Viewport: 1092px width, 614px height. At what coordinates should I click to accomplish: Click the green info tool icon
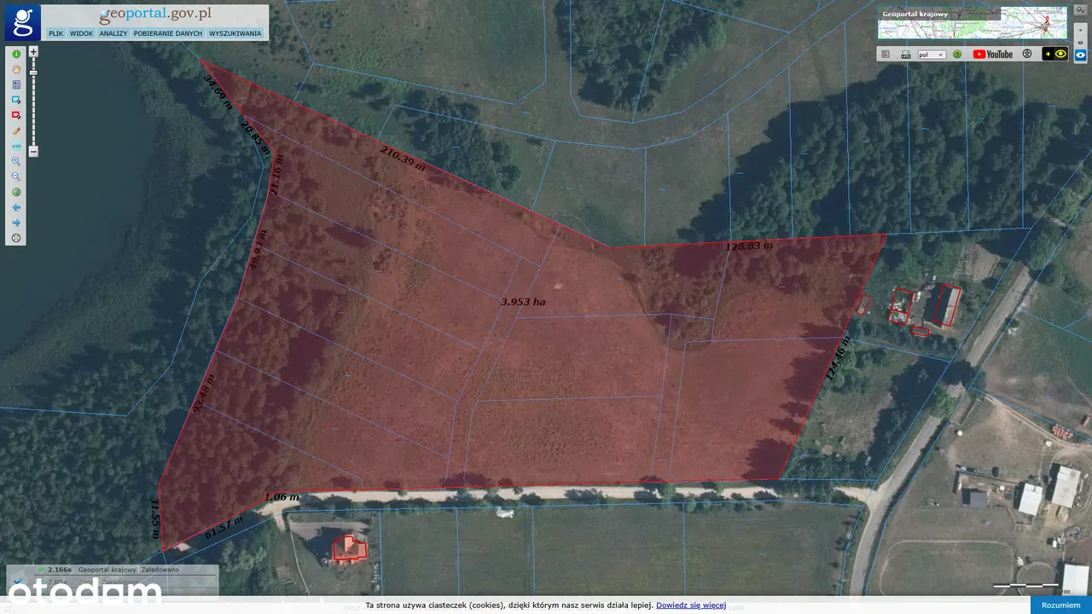pyautogui.click(x=16, y=54)
